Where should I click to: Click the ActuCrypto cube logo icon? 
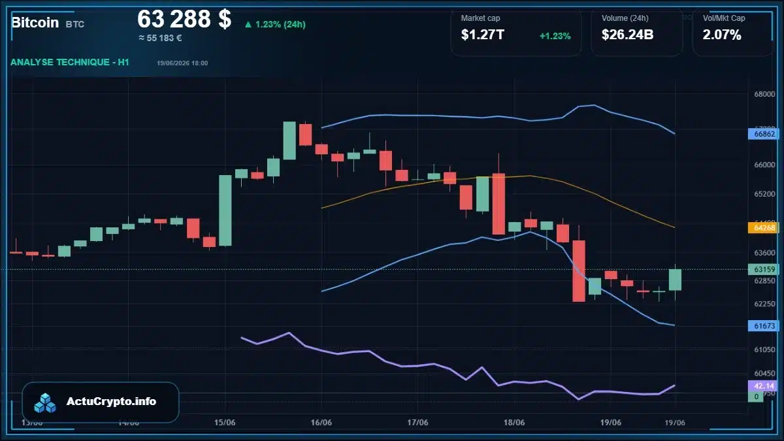coord(46,402)
